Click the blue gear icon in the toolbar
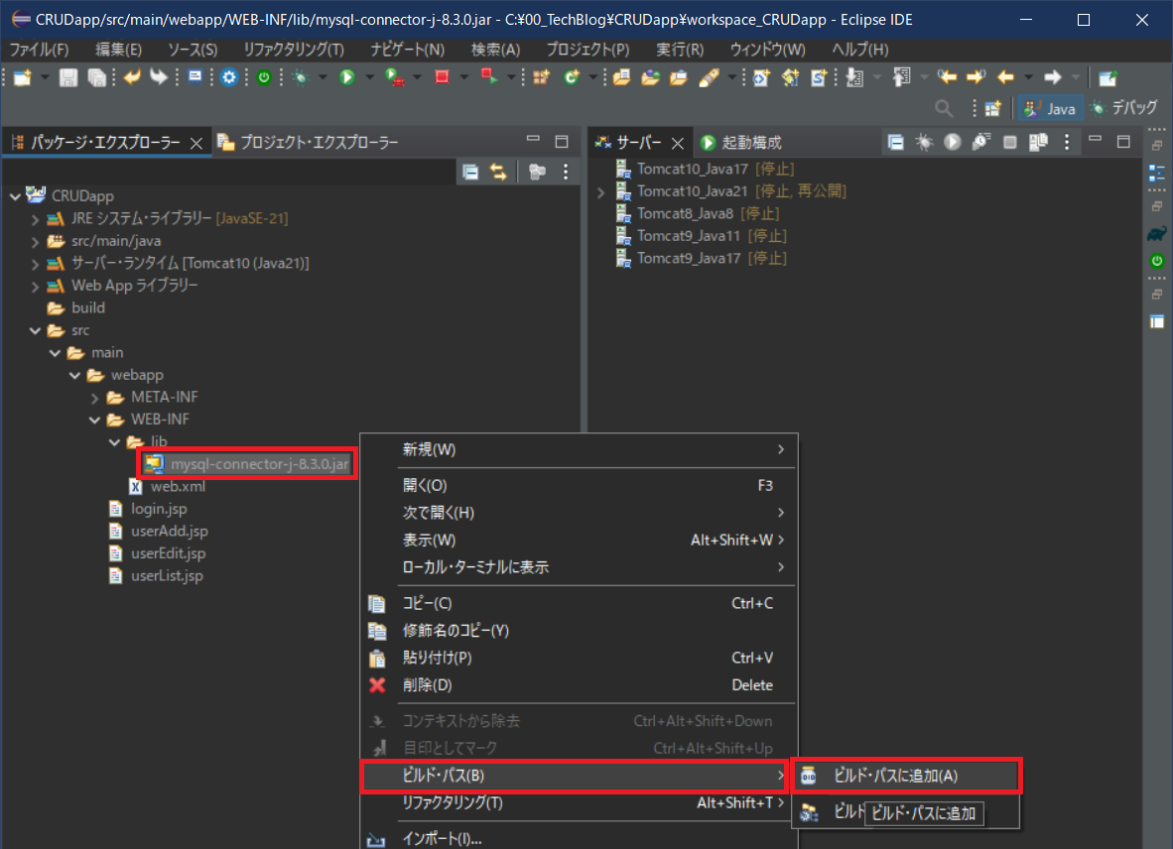Screen dimensions: 1173x849 click(x=229, y=77)
